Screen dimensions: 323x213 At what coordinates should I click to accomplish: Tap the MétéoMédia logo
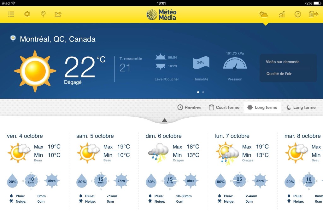click(x=161, y=14)
